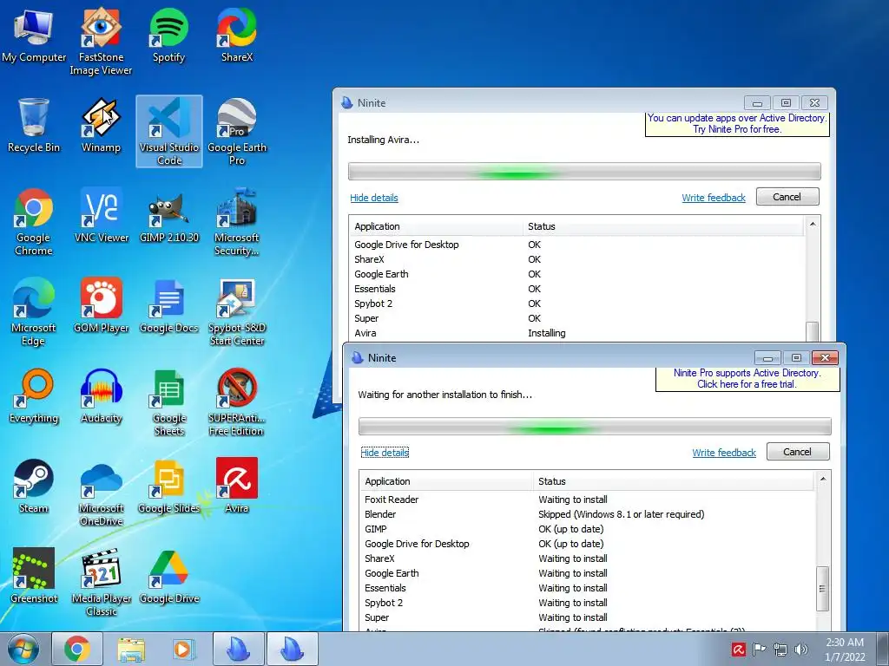The height and width of the screenshot is (666, 889).
Task: Open My Computer desktop icon
Action: pos(34,36)
